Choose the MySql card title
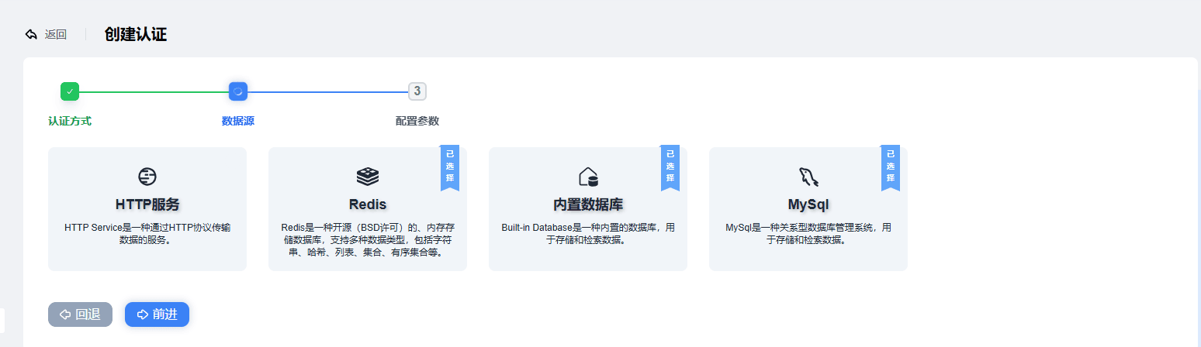This screenshot has width=1201, height=347. (x=808, y=204)
